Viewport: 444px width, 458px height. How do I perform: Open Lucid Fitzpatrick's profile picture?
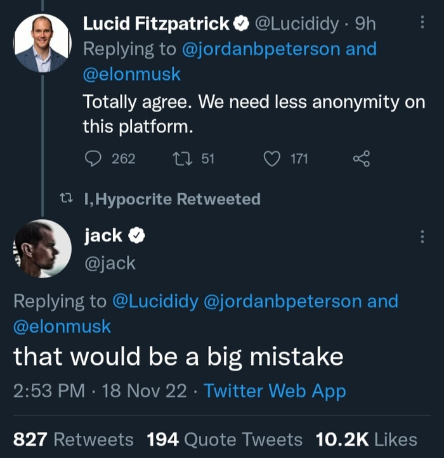click(42, 42)
